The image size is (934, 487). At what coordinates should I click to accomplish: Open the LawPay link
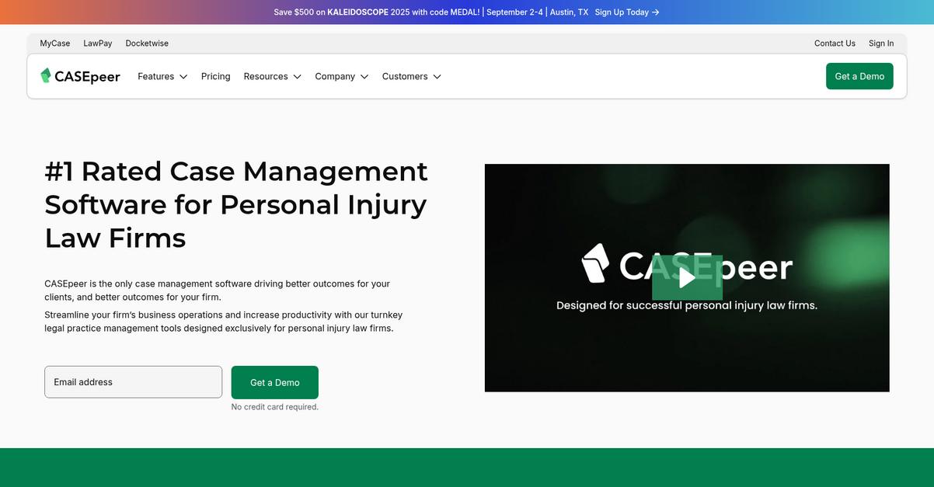[x=98, y=43]
